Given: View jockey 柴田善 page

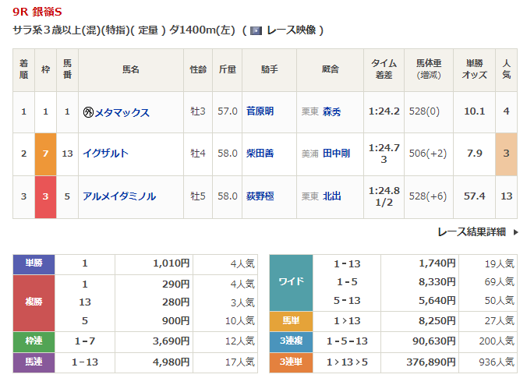Looking at the screenshot, I should pos(260,154).
